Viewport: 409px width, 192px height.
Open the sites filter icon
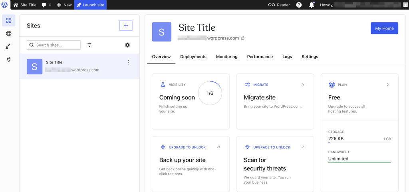[89, 45]
